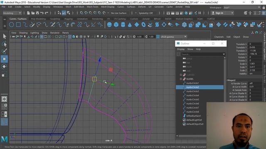266x149 pixels.
Task: Save the scene with disk icon
Action: 37,13
